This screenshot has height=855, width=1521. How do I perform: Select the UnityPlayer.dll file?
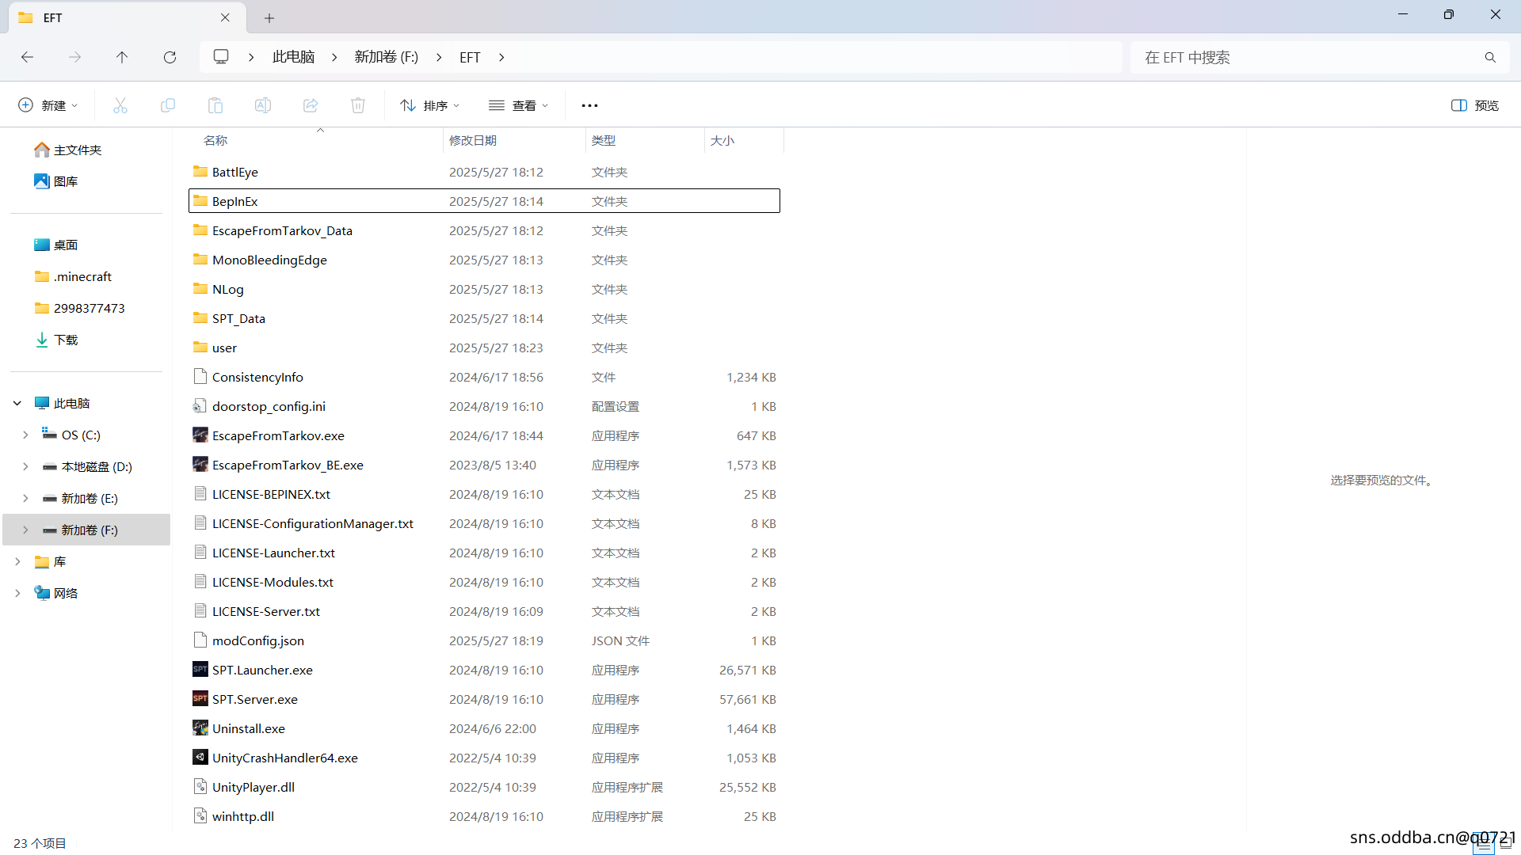coord(484,787)
